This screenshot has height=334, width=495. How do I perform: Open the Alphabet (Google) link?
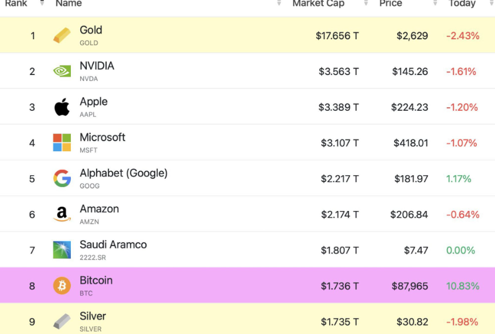(124, 173)
